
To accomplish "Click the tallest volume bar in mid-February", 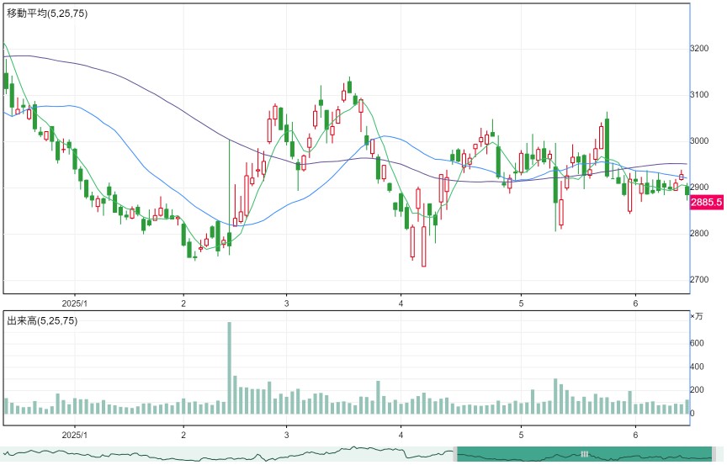I will tap(229, 367).
